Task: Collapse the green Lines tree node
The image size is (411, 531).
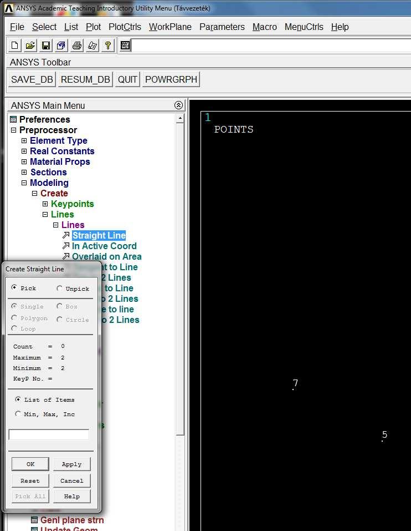Action: click(x=45, y=214)
